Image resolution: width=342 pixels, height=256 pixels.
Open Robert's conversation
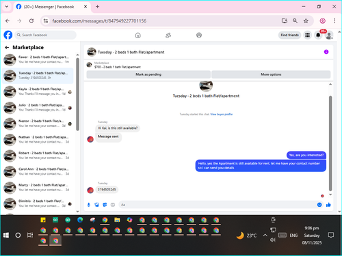coord(38,156)
